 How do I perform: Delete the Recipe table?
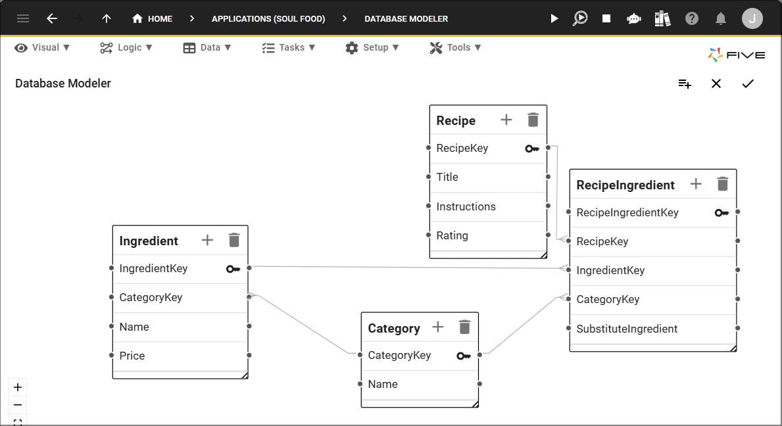[533, 120]
